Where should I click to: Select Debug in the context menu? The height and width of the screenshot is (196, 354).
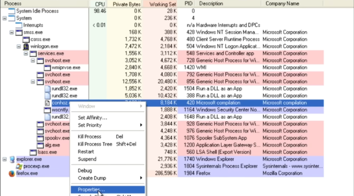[x=108, y=170]
